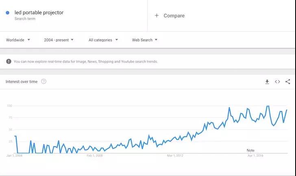This screenshot has height=176, width=296.
Task: Open the embed code icon
Action: [x=277, y=82]
